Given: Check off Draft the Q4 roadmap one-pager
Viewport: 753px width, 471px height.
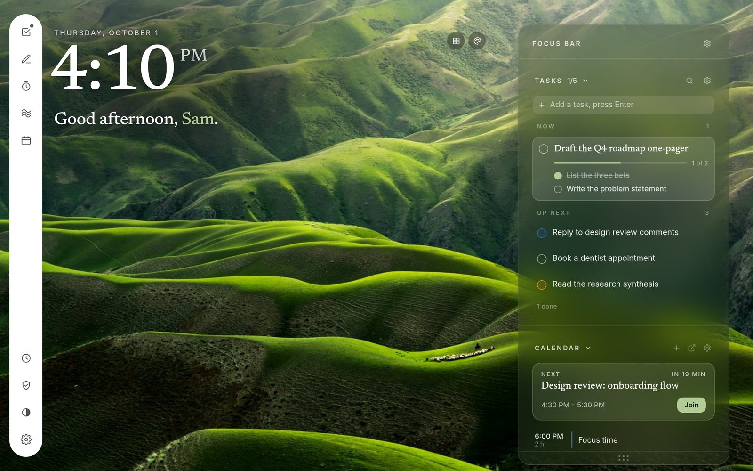Looking at the screenshot, I should pos(544,149).
